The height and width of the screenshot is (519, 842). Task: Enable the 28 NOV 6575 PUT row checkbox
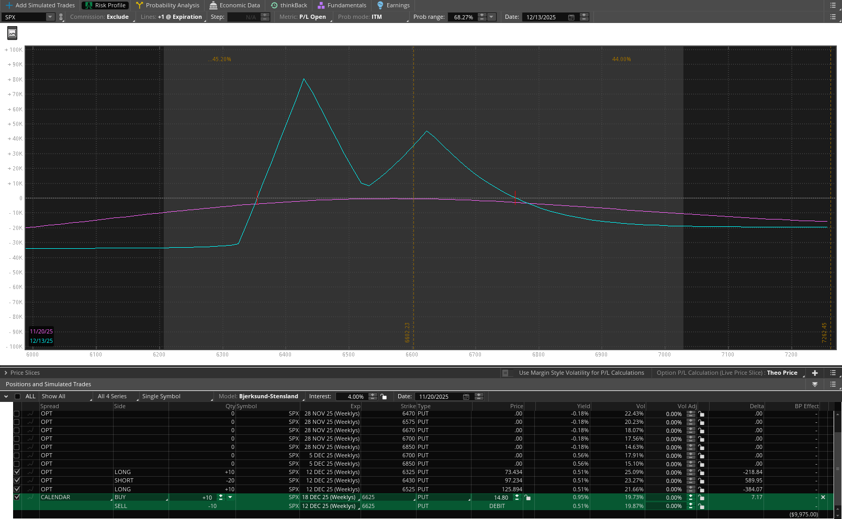(x=17, y=422)
